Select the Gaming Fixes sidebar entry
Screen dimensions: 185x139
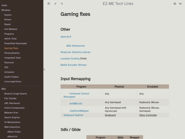pyautogui.click(x=11, y=48)
